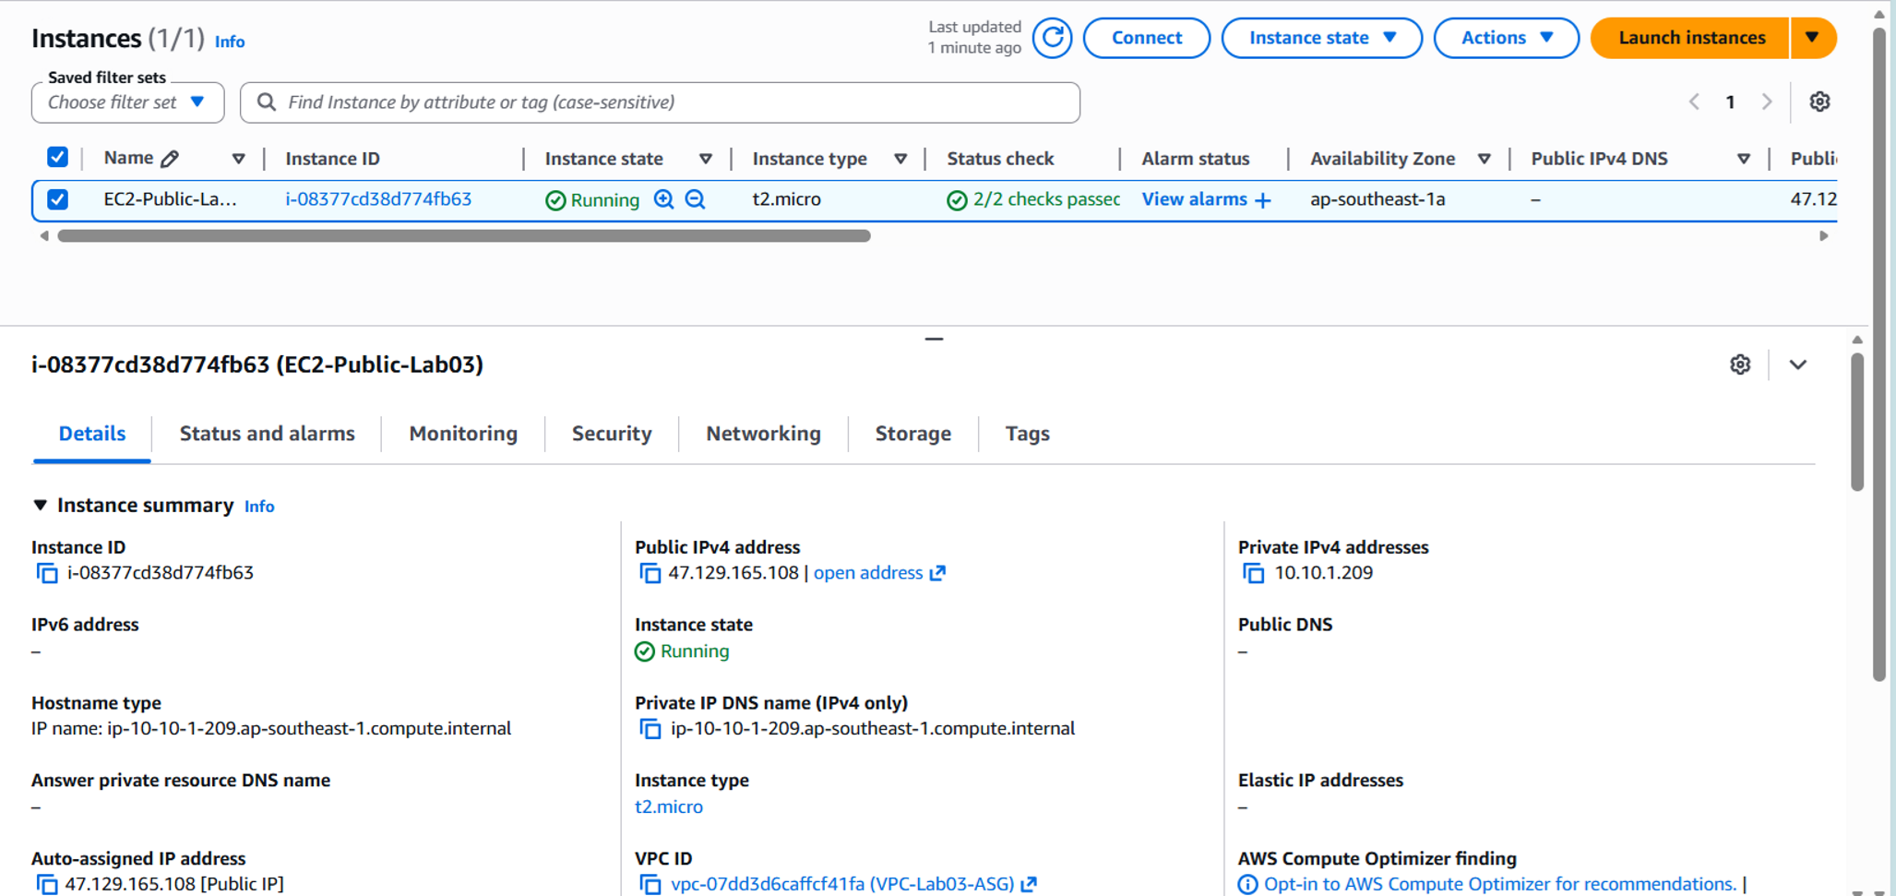This screenshot has height=896, width=1896.
Task: Click the Launch instances button
Action: 1691,38
